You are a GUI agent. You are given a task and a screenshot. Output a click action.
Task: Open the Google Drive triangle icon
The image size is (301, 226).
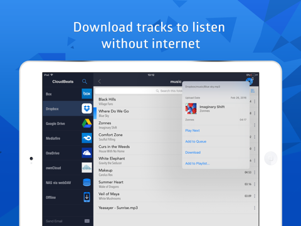87,123
